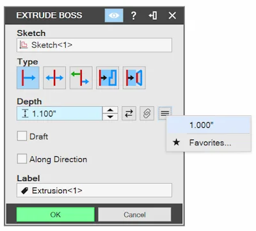This screenshot has height=231, width=256.
Task: Flip extrusion direction with swap arrows icon
Action: click(129, 113)
